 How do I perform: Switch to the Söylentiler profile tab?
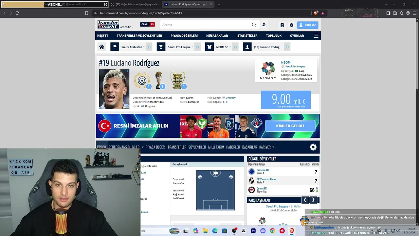point(197,147)
